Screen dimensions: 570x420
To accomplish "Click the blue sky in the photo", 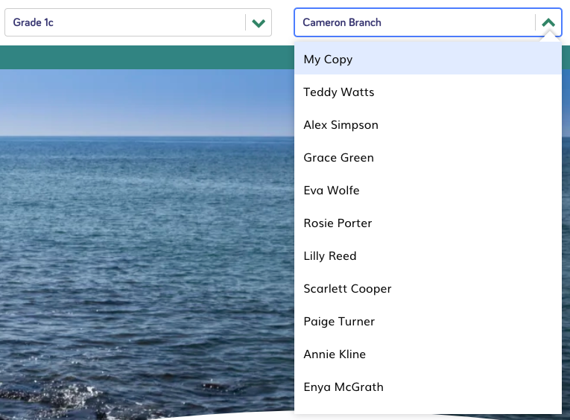I will point(149,97).
